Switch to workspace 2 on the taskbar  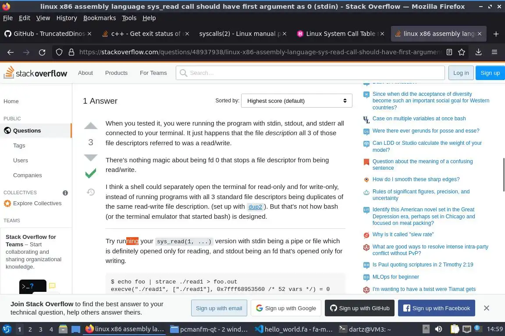coord(30,329)
